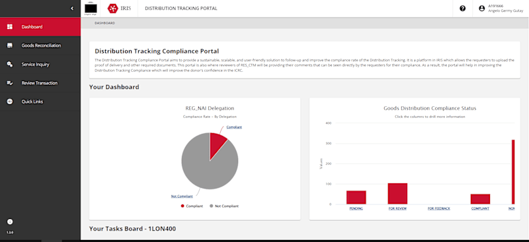Click the red IRIS hexagon logo
Screen dimensions: 529x242
coord(112,9)
